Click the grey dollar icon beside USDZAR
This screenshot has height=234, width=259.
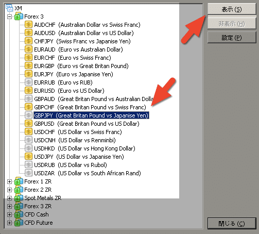point(28,173)
